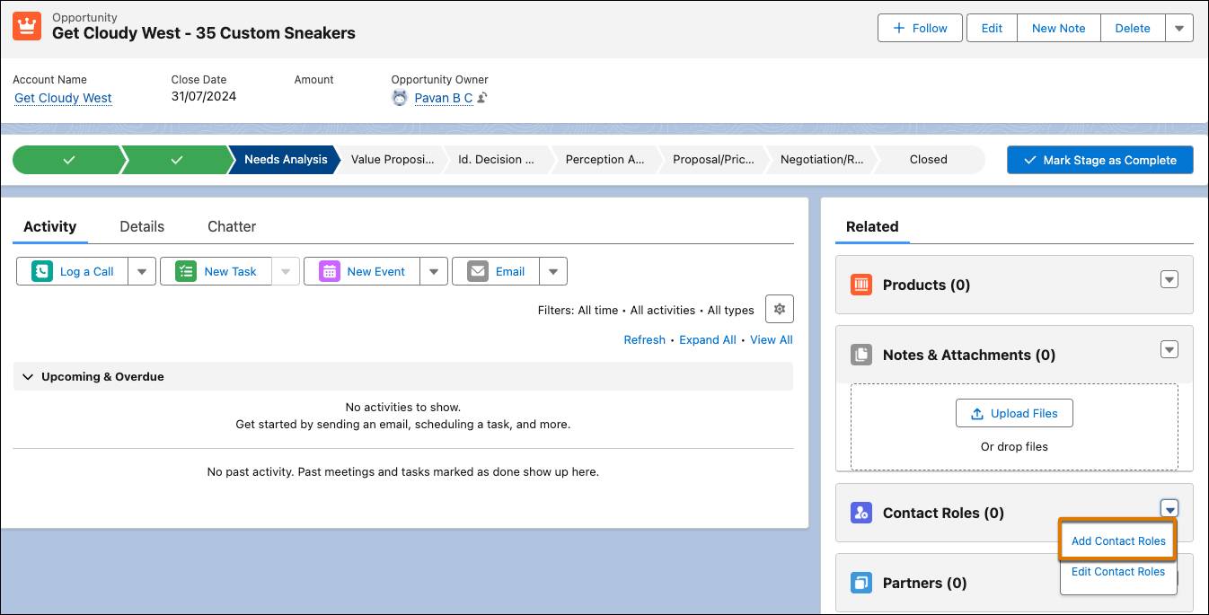The height and width of the screenshot is (615, 1209).
Task: Open the Notes & Attachments (0) list
Action: [969, 355]
